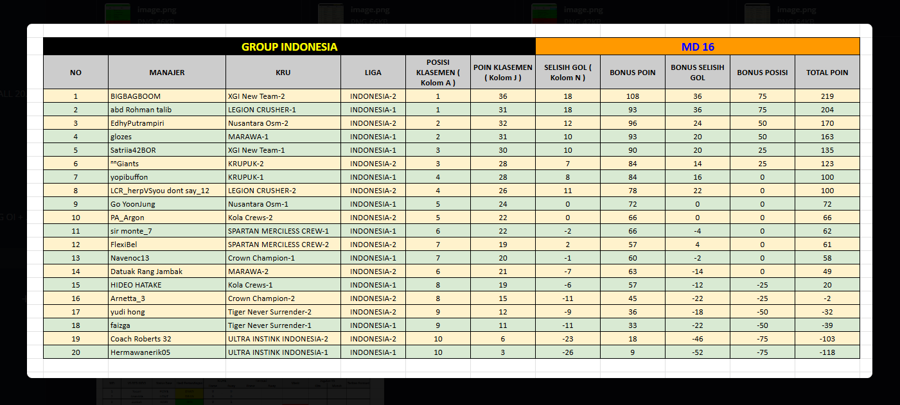Image resolution: width=900 pixels, height=405 pixels.
Task: Click bonus selisih gol value -52
Action: pyautogui.click(x=698, y=352)
